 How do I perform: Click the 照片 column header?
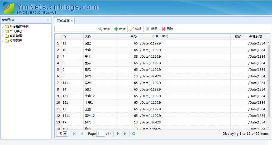pos(196,37)
